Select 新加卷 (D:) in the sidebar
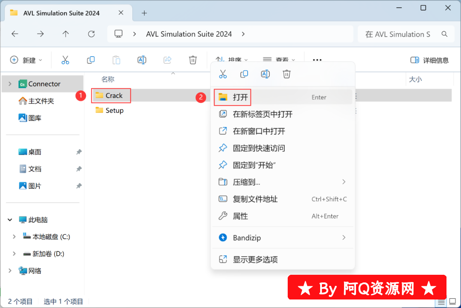 pos(44,254)
